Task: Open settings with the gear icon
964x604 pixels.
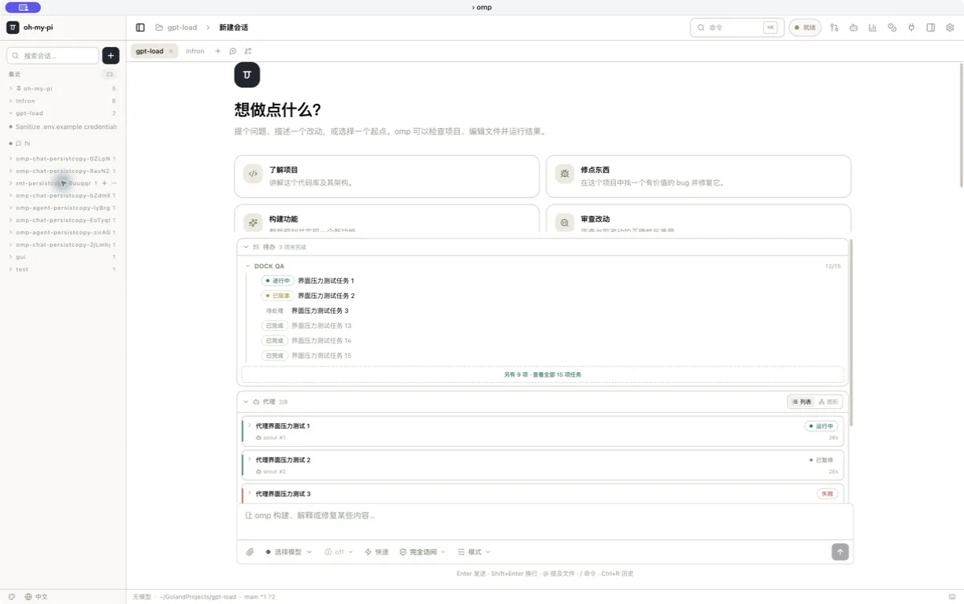Action: tap(950, 28)
